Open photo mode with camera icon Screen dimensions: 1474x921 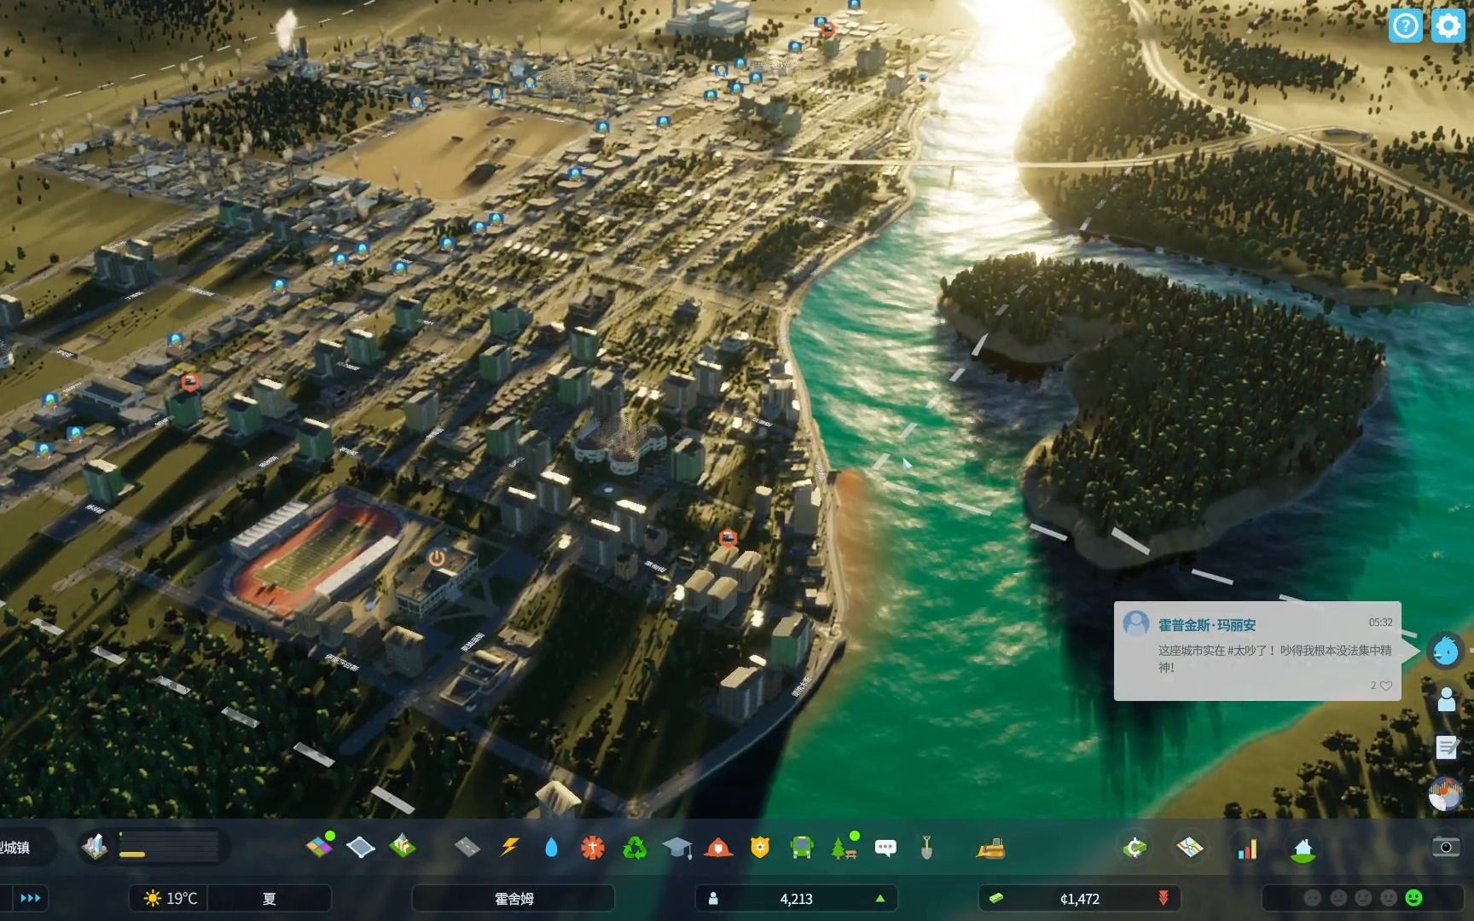1445,847
